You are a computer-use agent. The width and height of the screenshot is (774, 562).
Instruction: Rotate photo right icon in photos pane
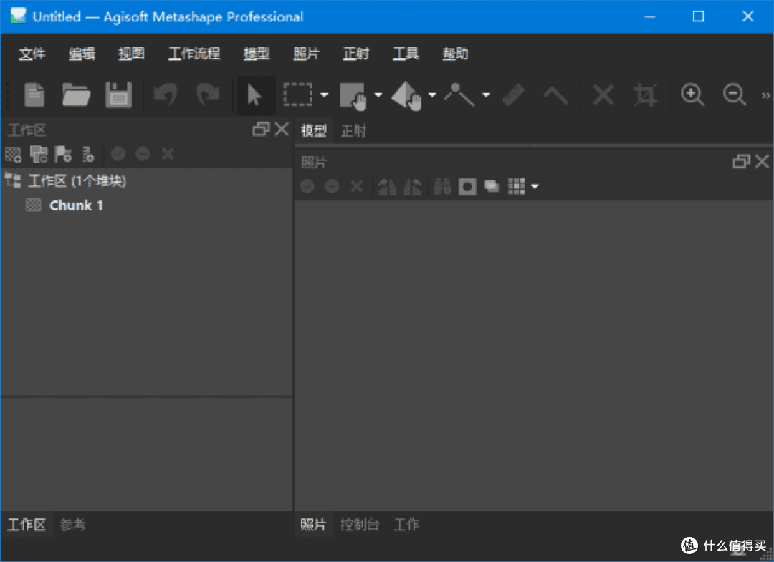point(413,186)
